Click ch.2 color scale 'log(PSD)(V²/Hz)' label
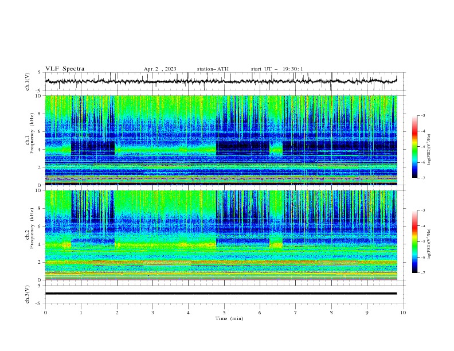 coord(429,244)
